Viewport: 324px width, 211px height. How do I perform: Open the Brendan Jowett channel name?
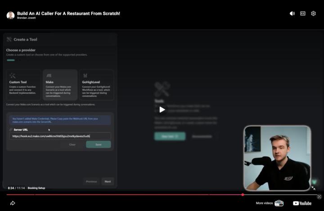click(x=26, y=18)
